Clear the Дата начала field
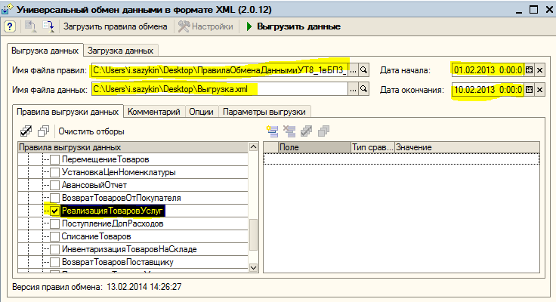 [539, 70]
